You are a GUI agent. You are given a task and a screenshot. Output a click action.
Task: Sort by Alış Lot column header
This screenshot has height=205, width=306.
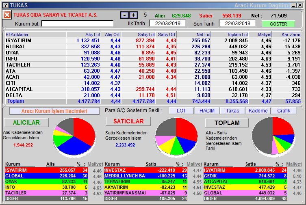(x=83, y=35)
